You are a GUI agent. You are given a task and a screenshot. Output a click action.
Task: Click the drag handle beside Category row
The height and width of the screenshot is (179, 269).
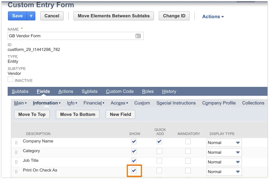pos(16,152)
